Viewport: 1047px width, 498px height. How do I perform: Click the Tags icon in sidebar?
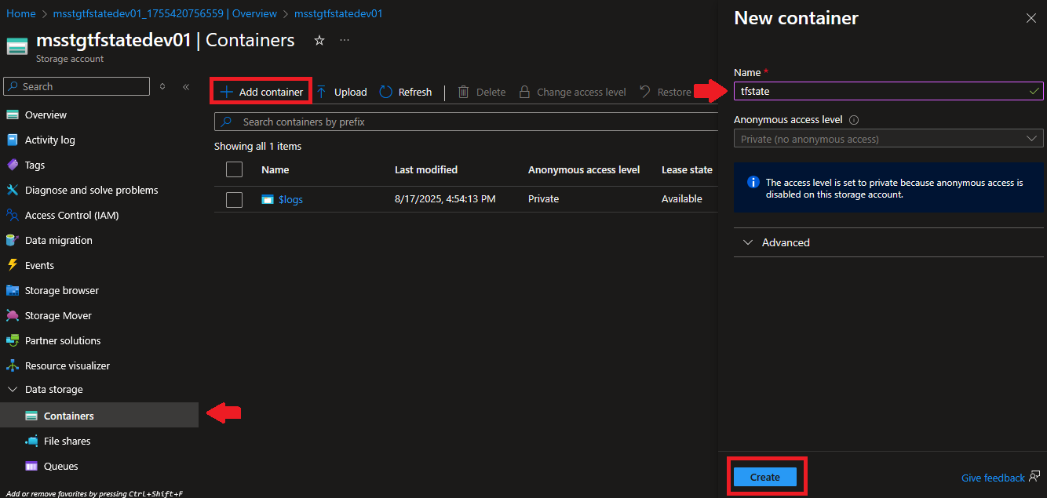click(12, 165)
